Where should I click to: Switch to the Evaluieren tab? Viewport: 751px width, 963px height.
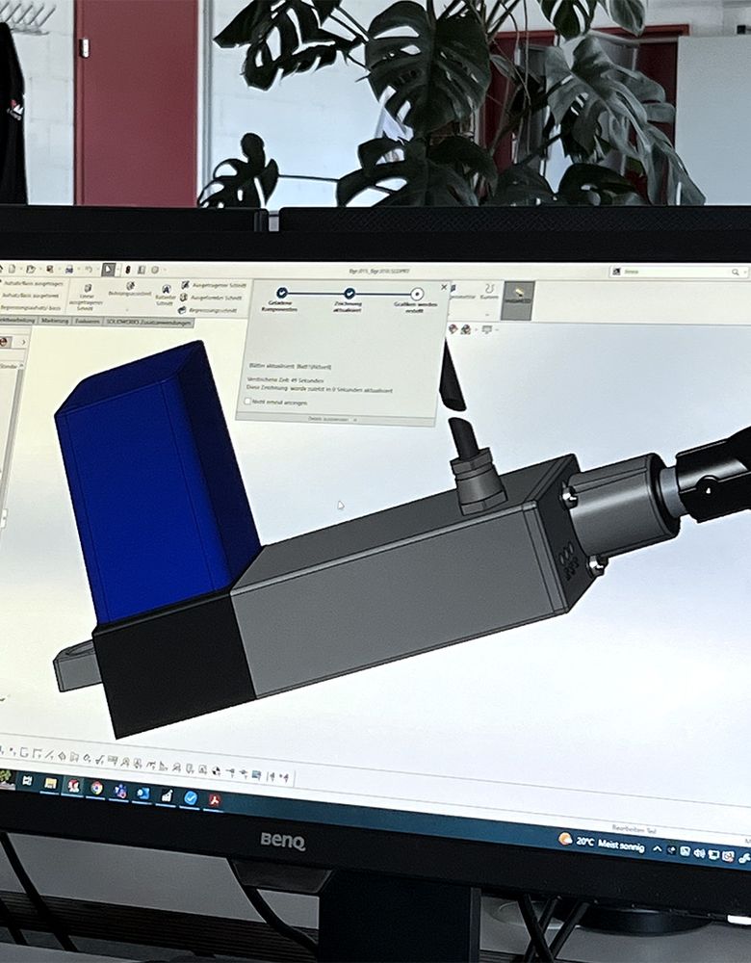(x=87, y=322)
